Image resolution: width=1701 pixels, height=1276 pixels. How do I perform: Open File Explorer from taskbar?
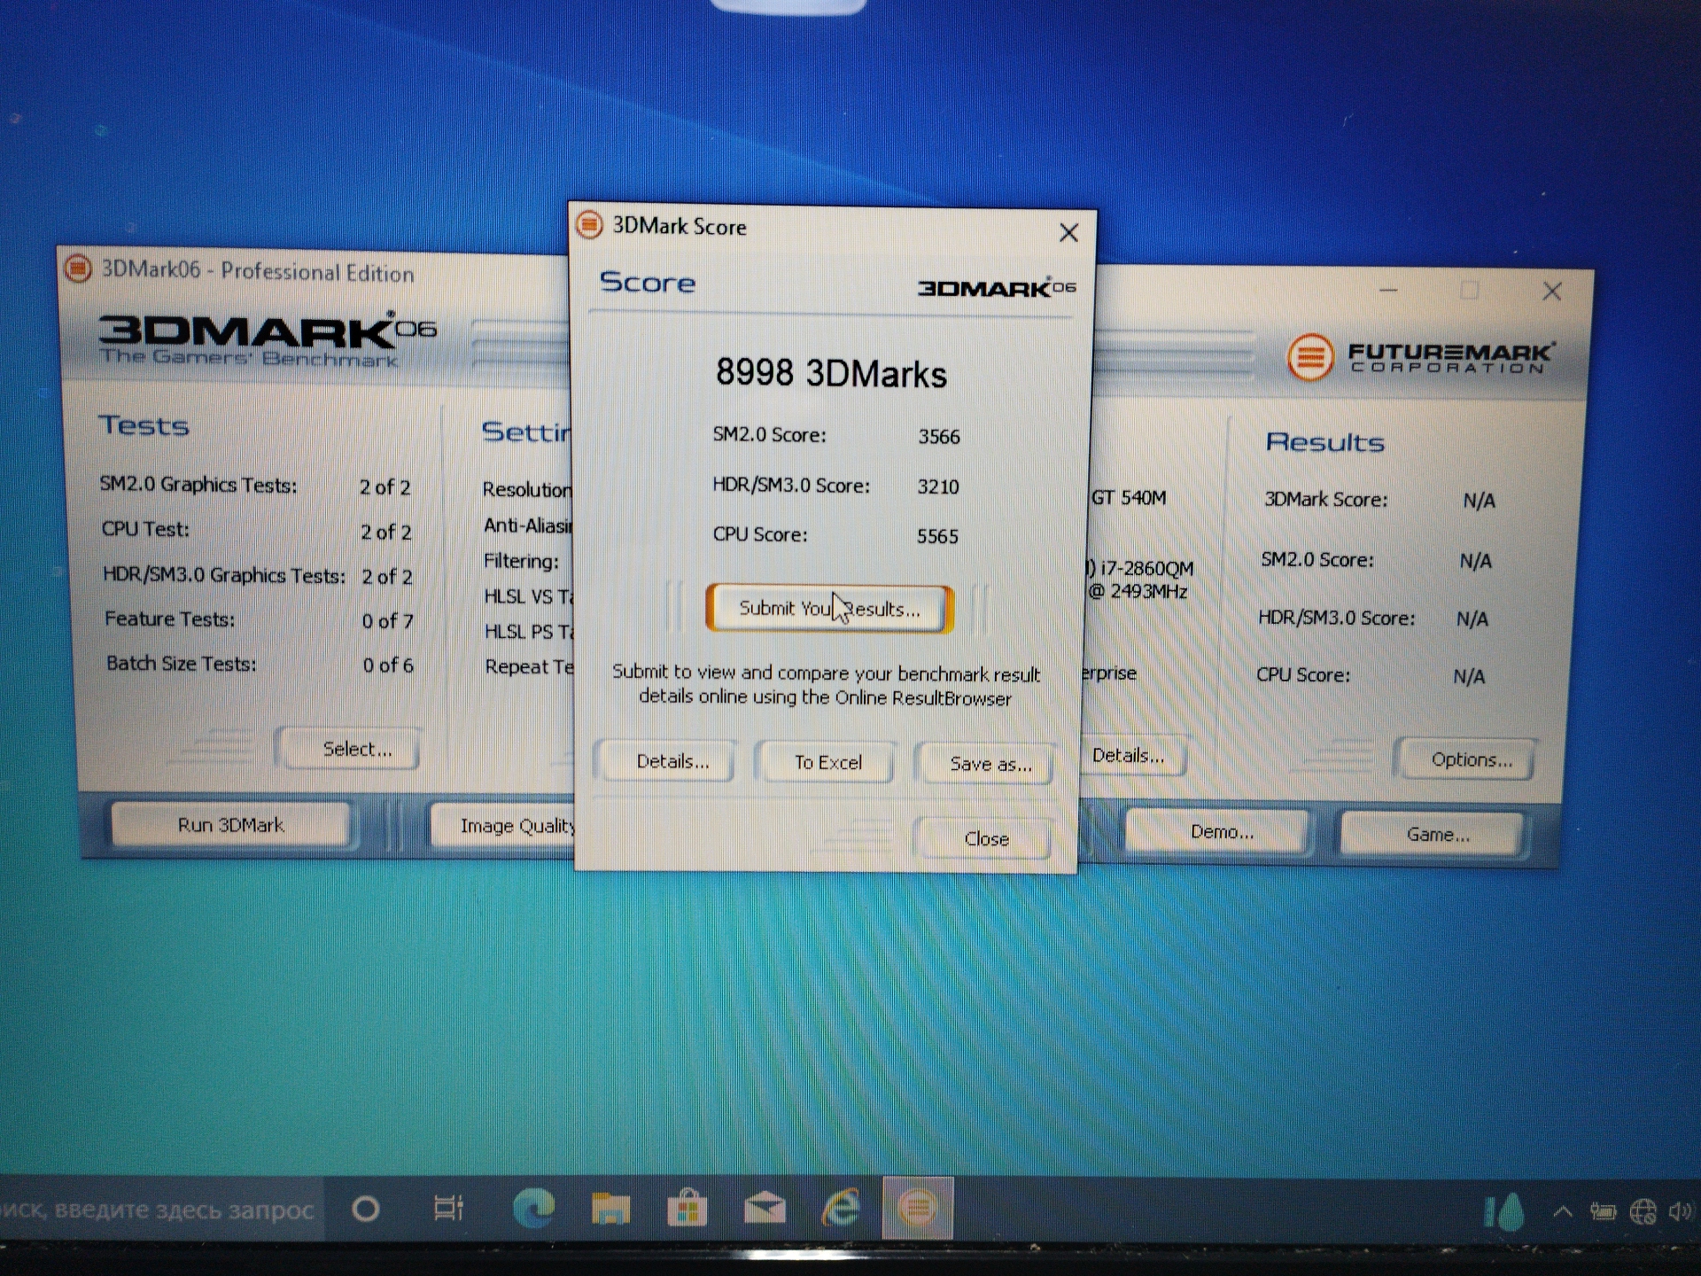tap(610, 1209)
